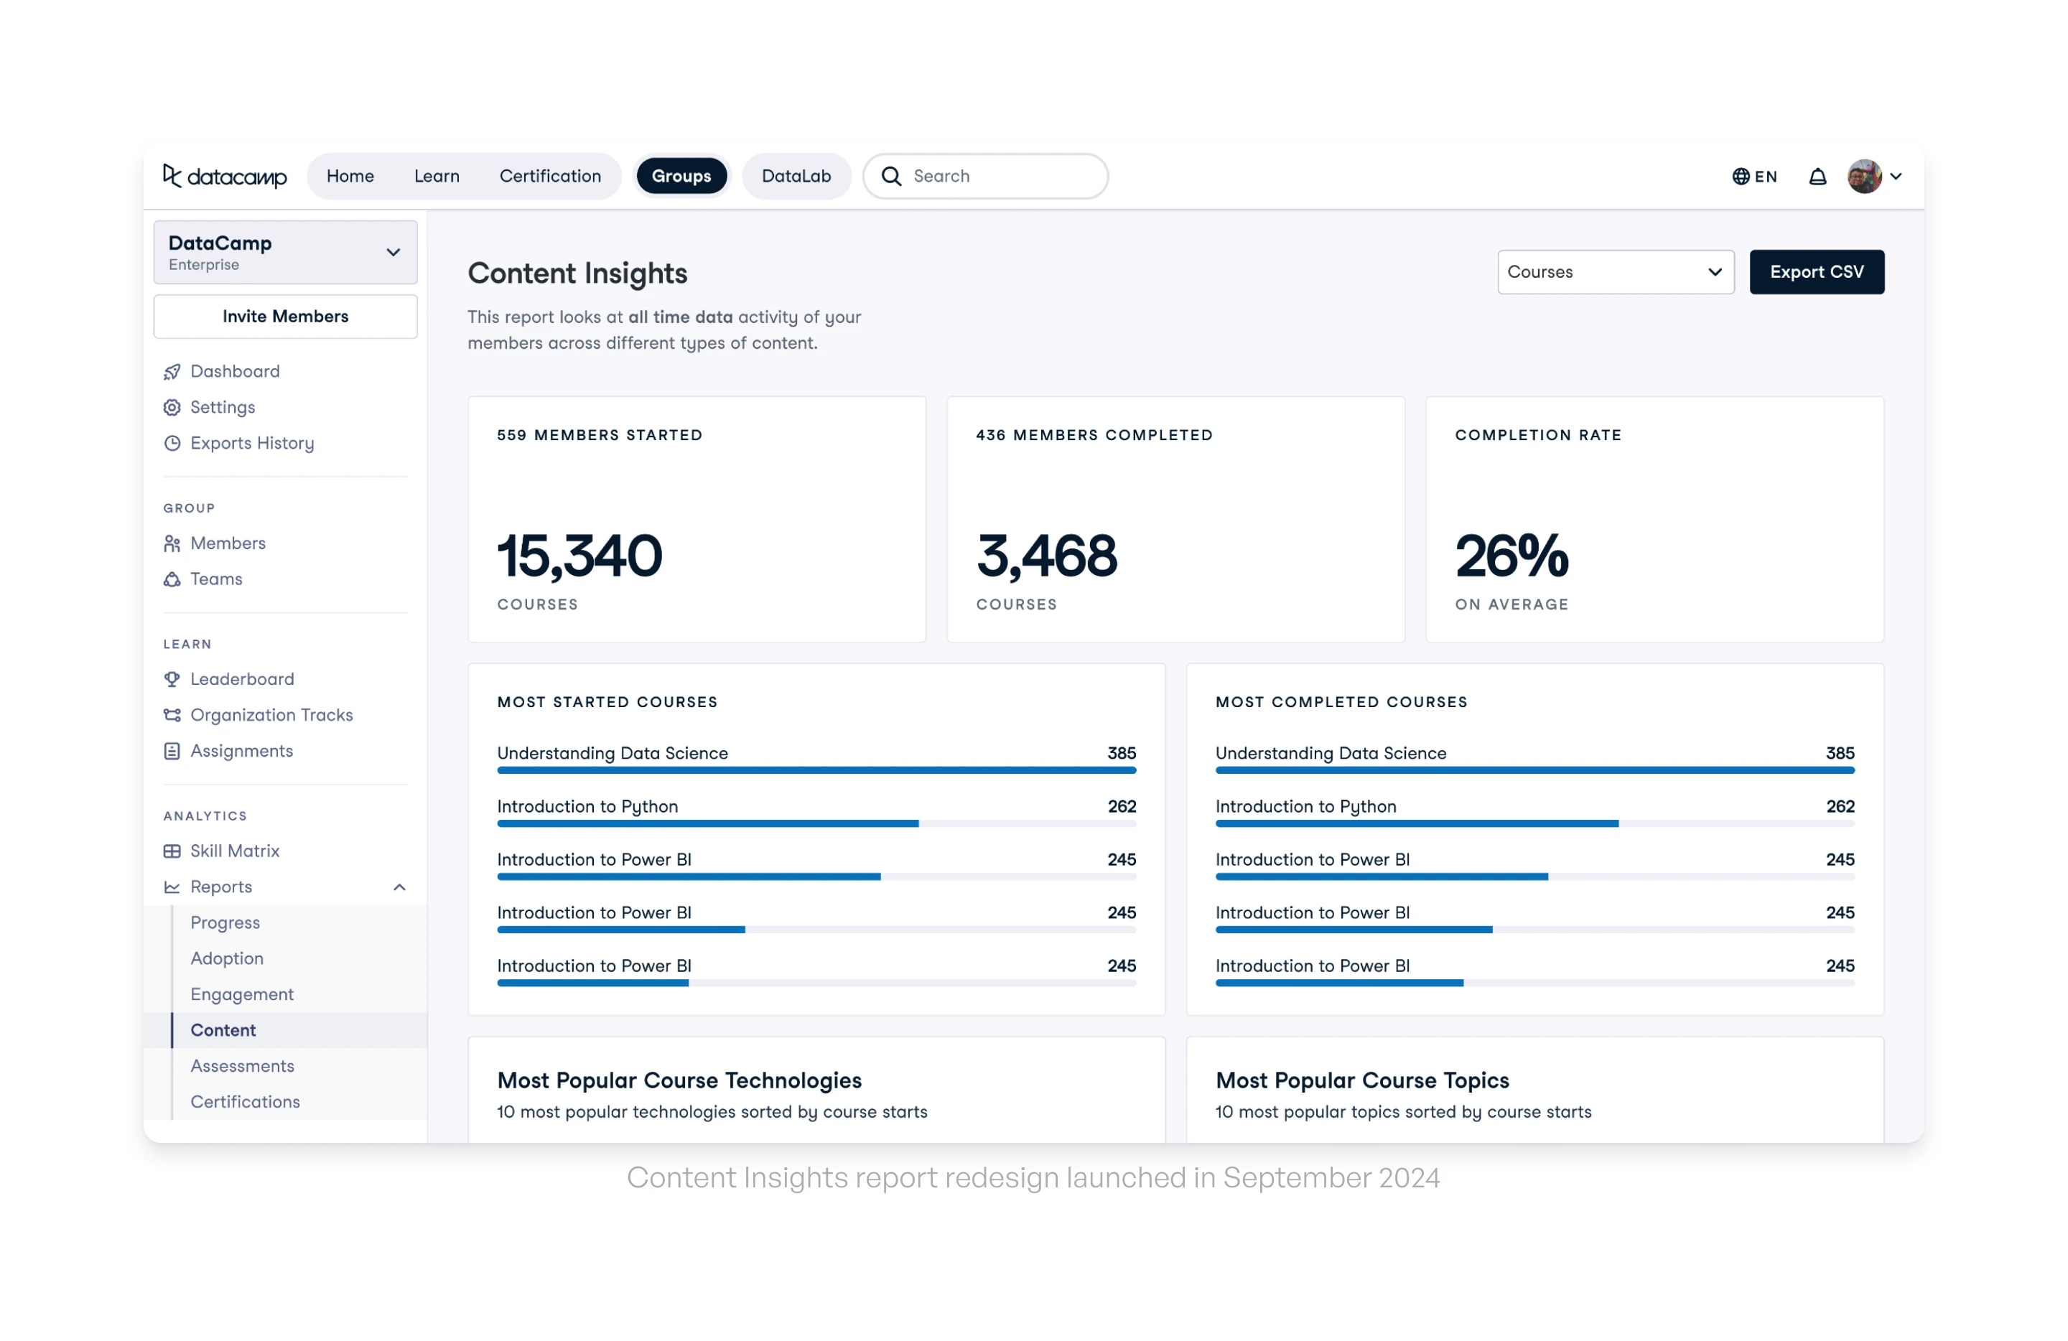Click the Teams sidebar icon
The image size is (2068, 1341).
[172, 579]
